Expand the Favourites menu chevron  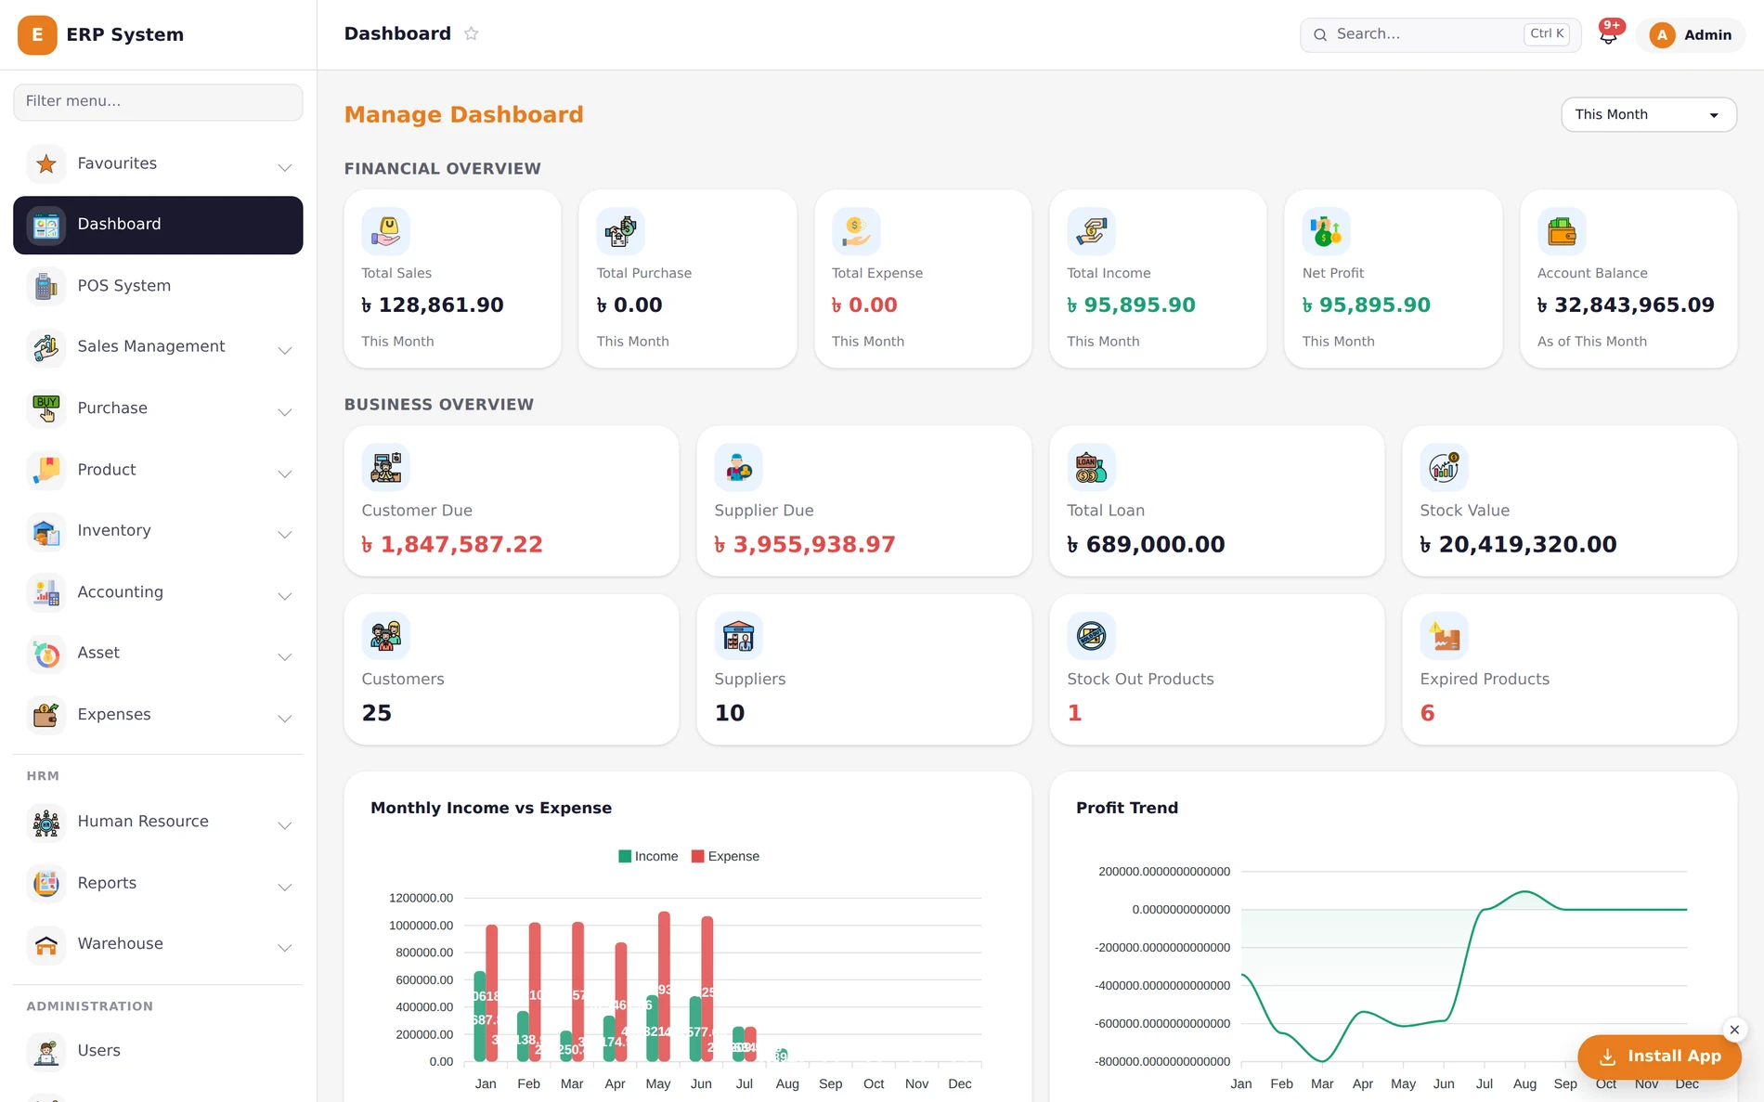(x=285, y=167)
